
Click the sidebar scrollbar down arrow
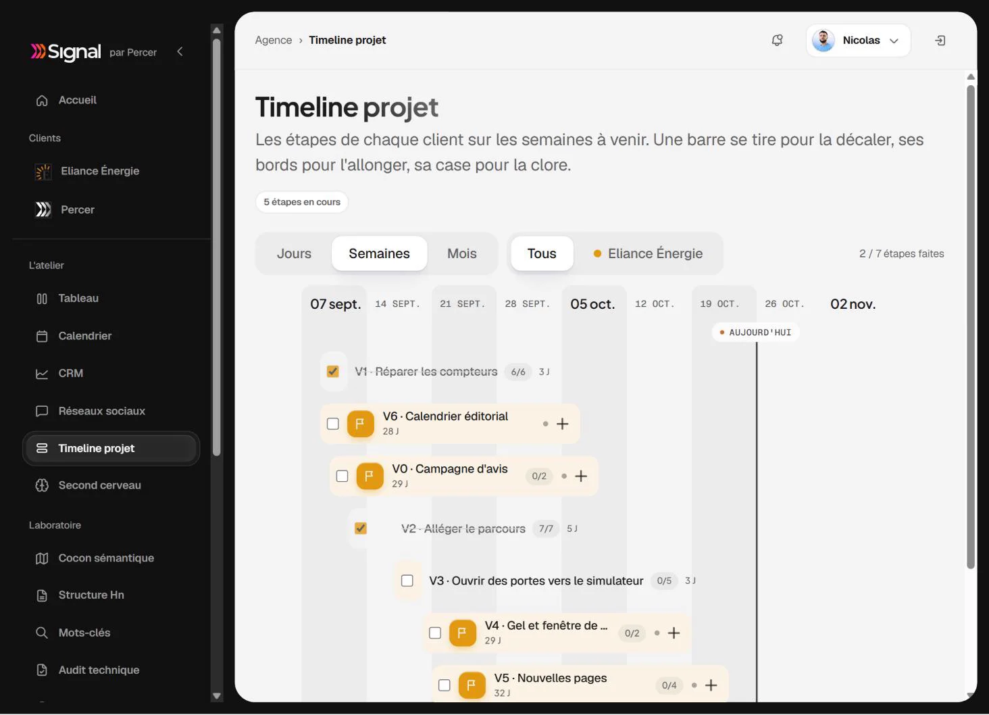pyautogui.click(x=217, y=695)
